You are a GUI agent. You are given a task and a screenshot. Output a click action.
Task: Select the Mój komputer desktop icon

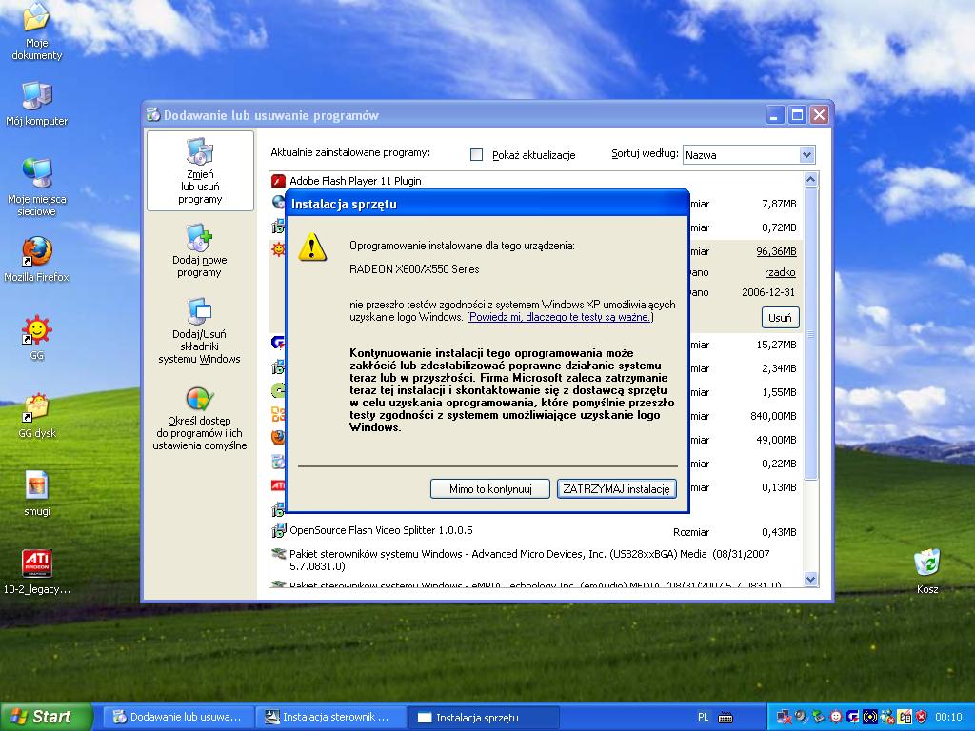coord(37,104)
